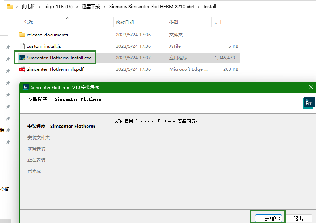316x223 pixels.
Task: Select the Simcenter_Flotherm_rh.pdf PDF icon
Action: pos(22,69)
